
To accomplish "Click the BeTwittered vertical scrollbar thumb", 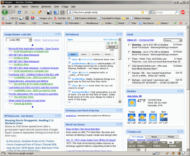I will pyautogui.click(x=120, y=50).
